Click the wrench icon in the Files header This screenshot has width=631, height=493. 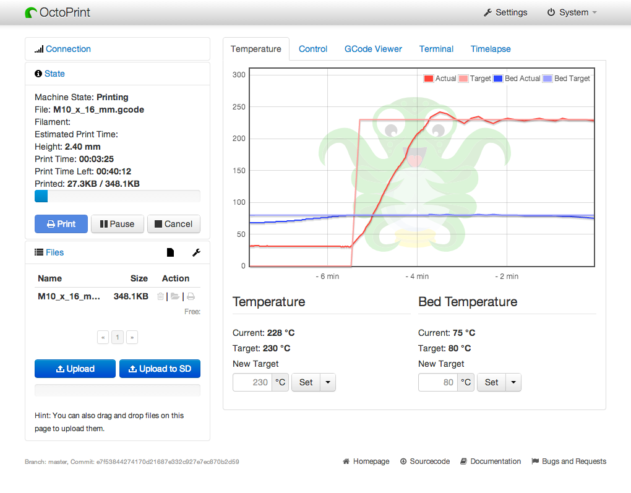coord(196,252)
